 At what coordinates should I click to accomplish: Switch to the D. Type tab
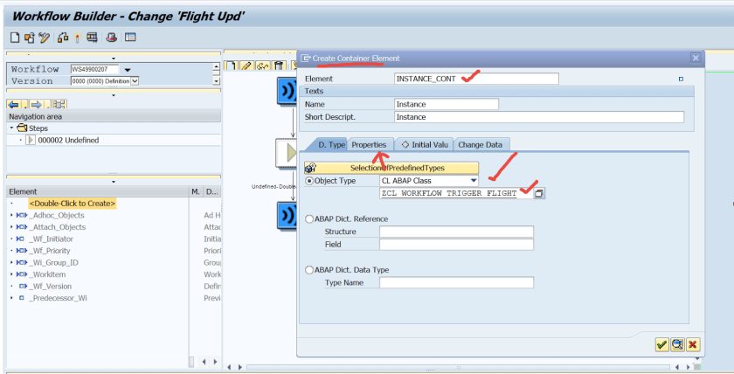331,145
